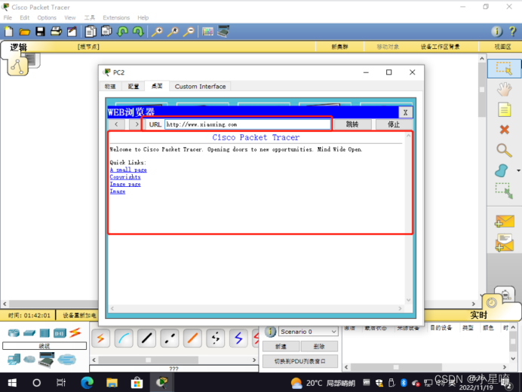The width and height of the screenshot is (522, 392).
Task: Click the Paste toolbar icon
Action: point(106,32)
